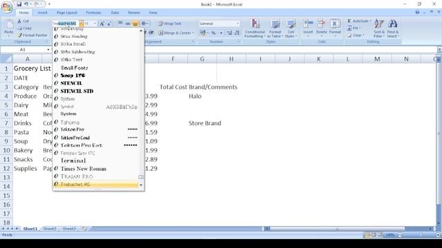This screenshot has width=442, height=248.
Task: Activate the Format Painter
Action: tap(32, 35)
